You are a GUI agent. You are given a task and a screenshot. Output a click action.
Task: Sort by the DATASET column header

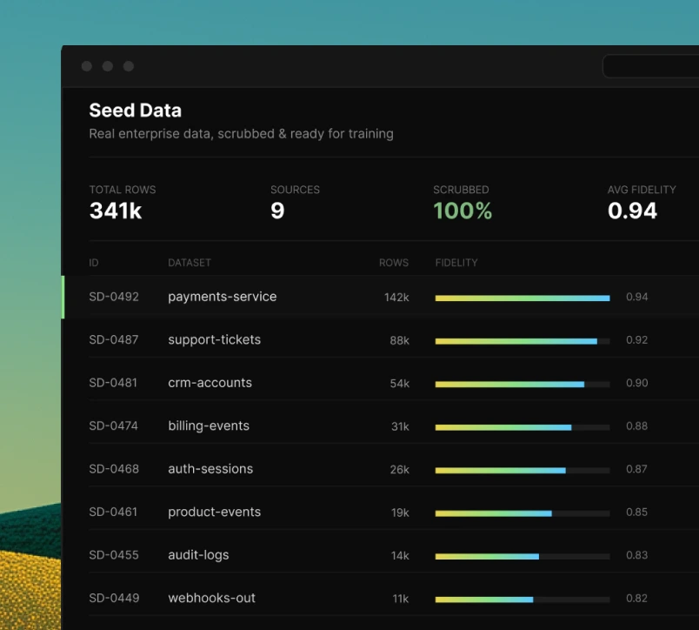[x=190, y=263]
